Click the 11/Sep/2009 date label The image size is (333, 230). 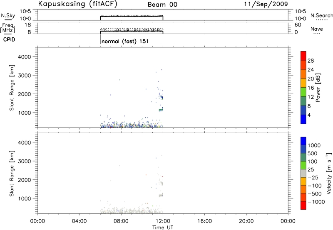(266, 4)
